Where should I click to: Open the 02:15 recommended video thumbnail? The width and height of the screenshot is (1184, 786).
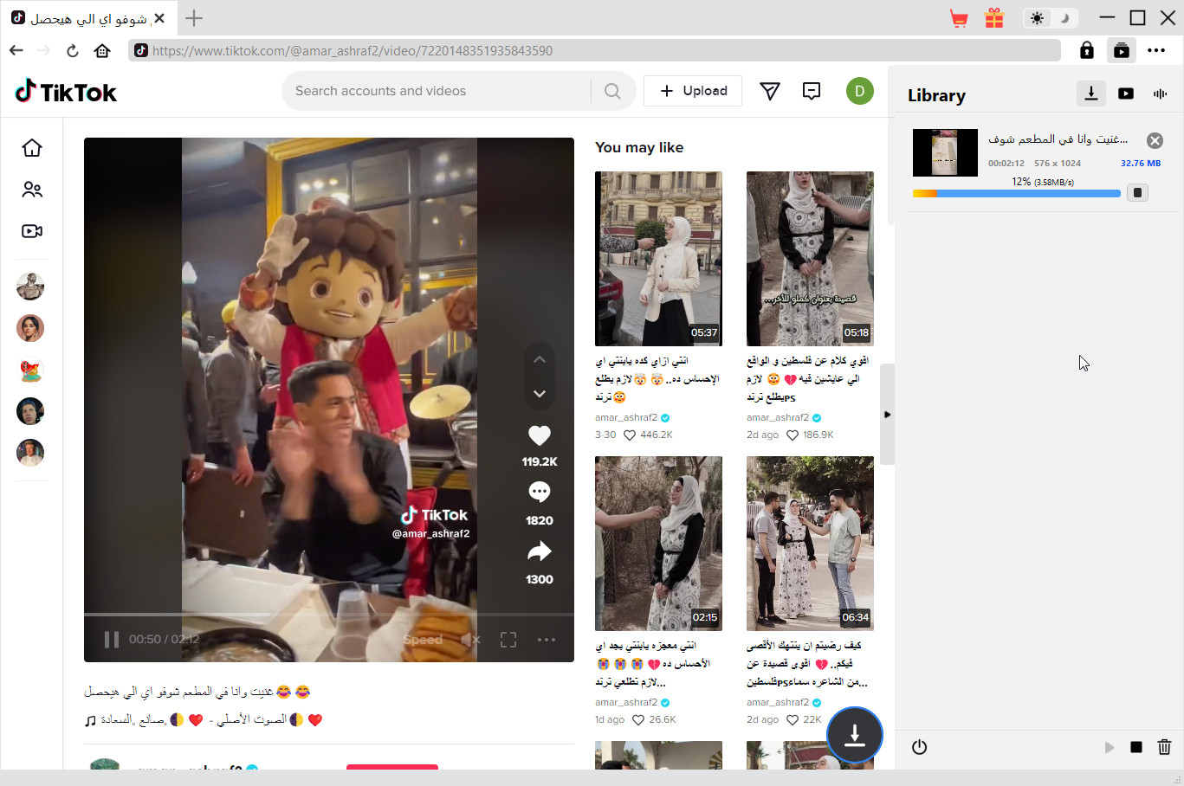pyautogui.click(x=658, y=544)
